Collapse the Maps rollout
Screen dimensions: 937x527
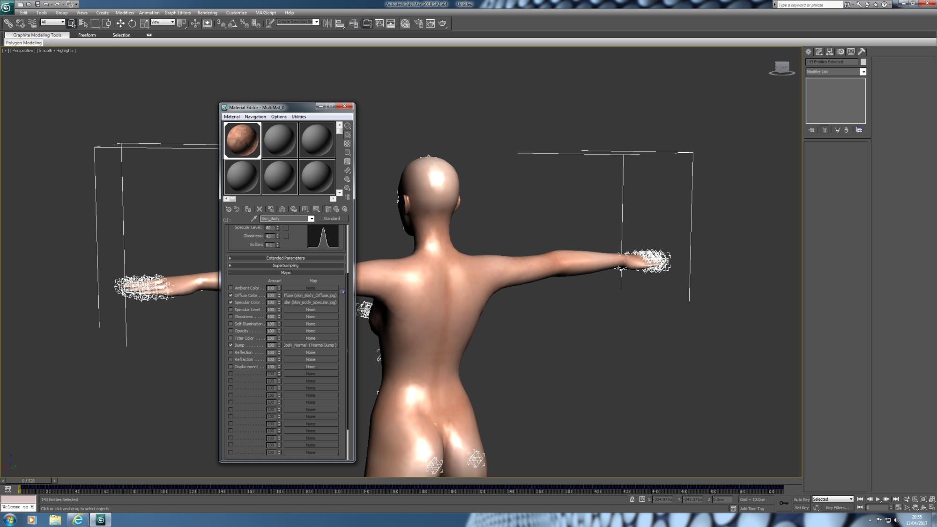click(x=286, y=273)
